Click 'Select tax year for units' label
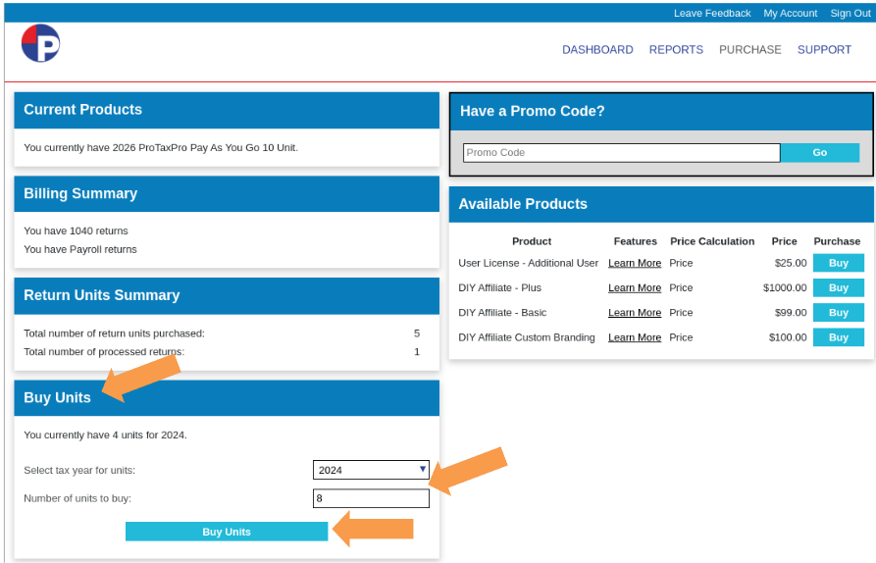Image resolution: width=876 pixels, height=563 pixels. [x=79, y=470]
